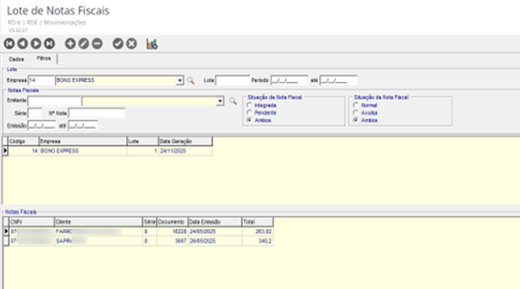Go to next record toolbar icon
520x289 pixels.
[36, 44]
